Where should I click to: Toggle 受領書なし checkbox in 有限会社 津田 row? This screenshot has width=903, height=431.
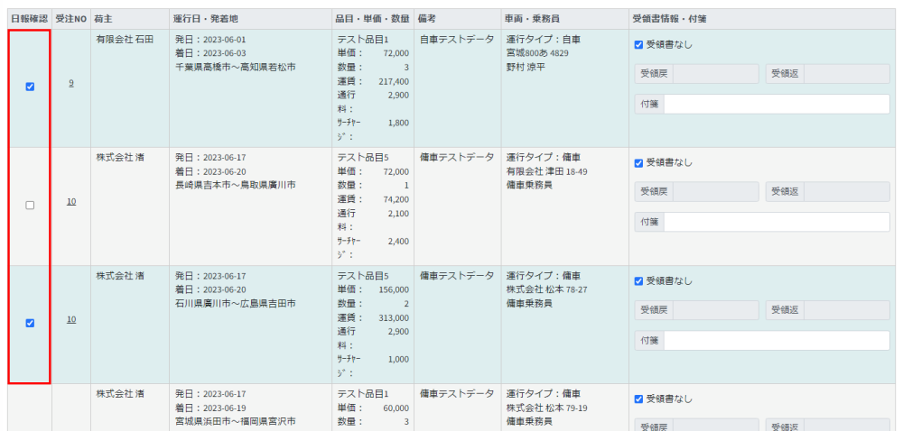639,162
